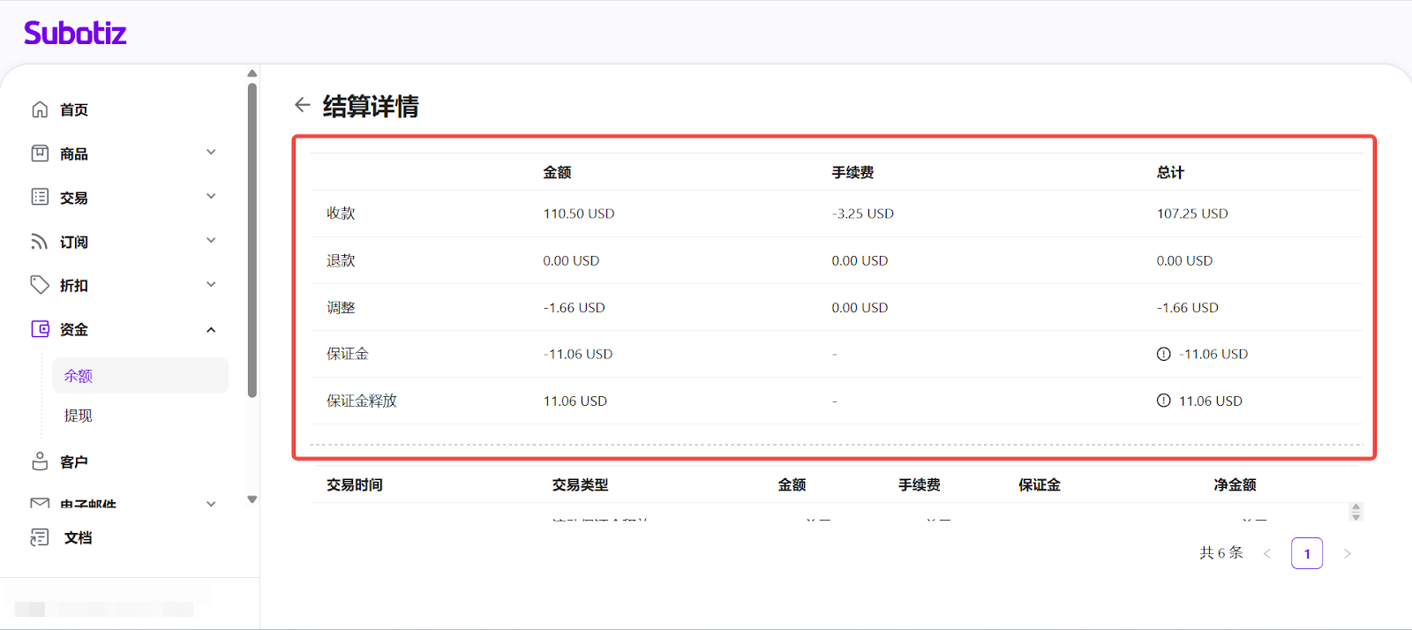Open the 余额 submenu item
Image resolution: width=1412 pixels, height=630 pixels.
tap(79, 376)
